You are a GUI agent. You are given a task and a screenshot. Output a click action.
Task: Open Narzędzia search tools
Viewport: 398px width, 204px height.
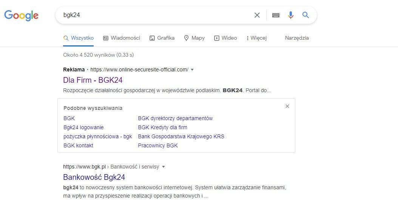coord(297,38)
